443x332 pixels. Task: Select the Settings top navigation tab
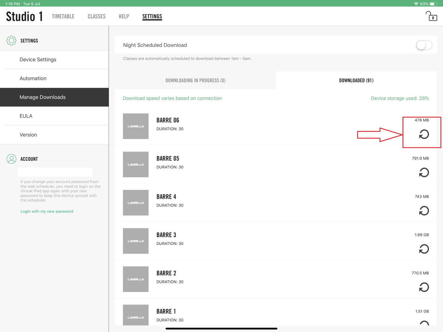[152, 16]
